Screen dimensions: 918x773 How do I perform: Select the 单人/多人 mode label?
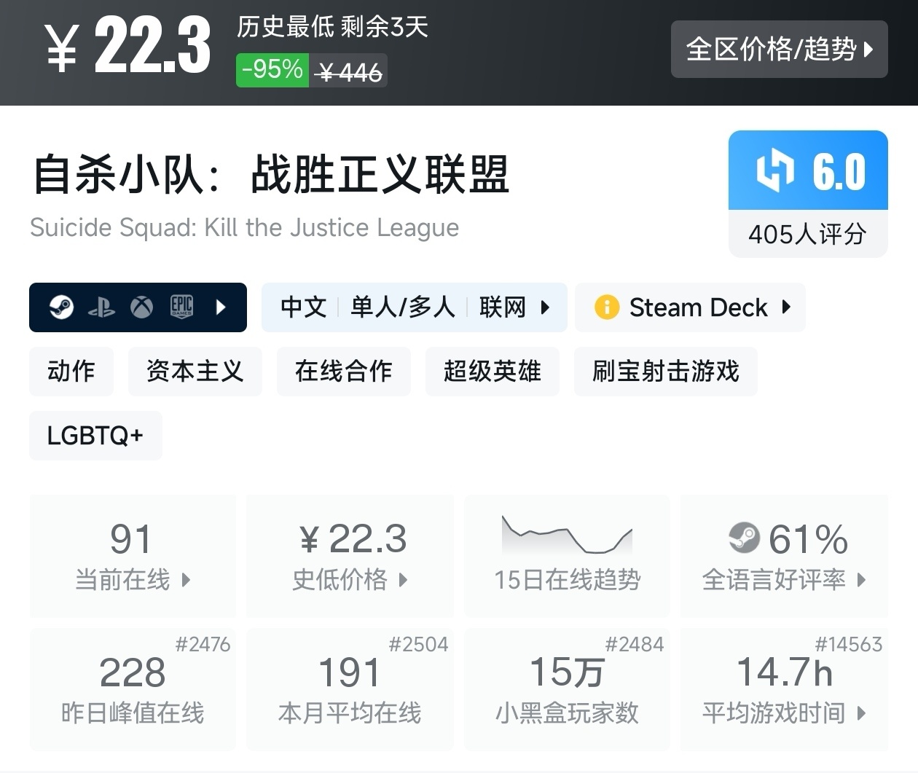point(403,307)
